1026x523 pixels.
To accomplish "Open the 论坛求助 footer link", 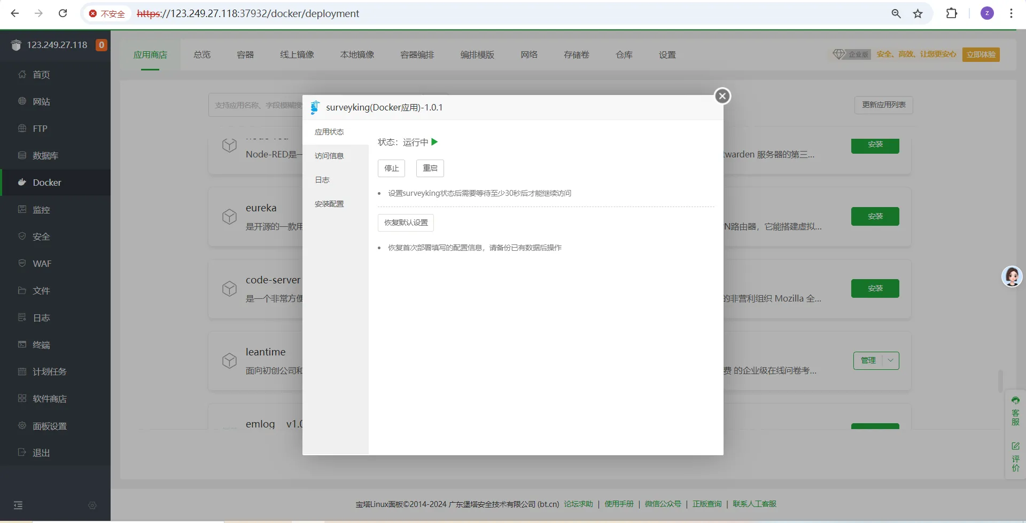I will [579, 504].
